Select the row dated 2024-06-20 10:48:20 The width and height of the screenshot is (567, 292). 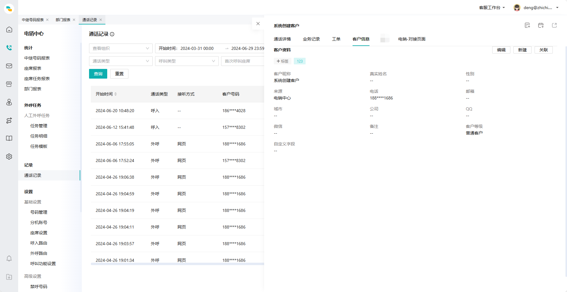(177, 111)
